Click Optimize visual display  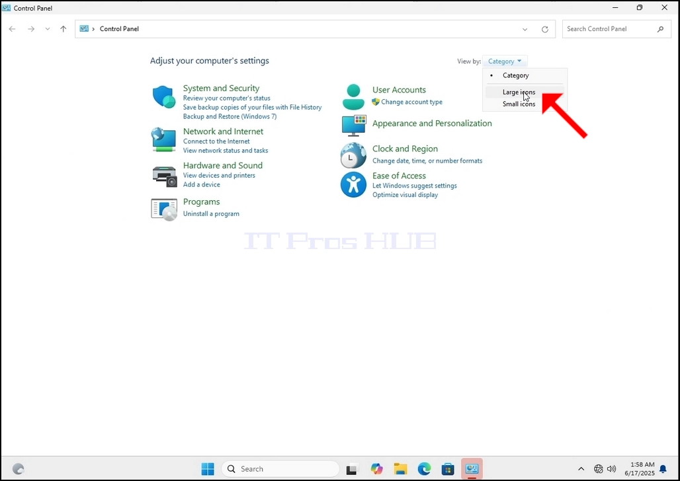point(405,195)
